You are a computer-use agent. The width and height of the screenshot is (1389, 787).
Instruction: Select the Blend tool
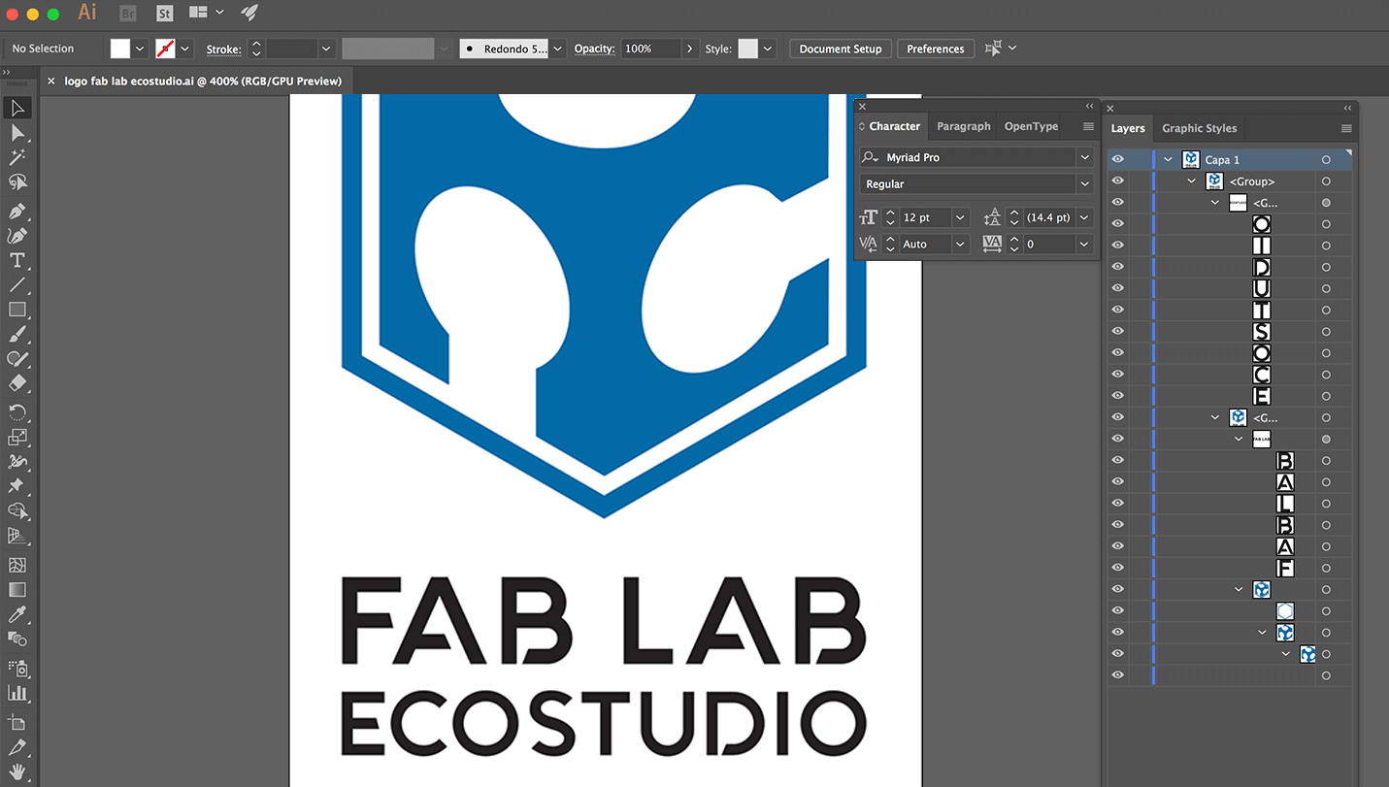17,639
